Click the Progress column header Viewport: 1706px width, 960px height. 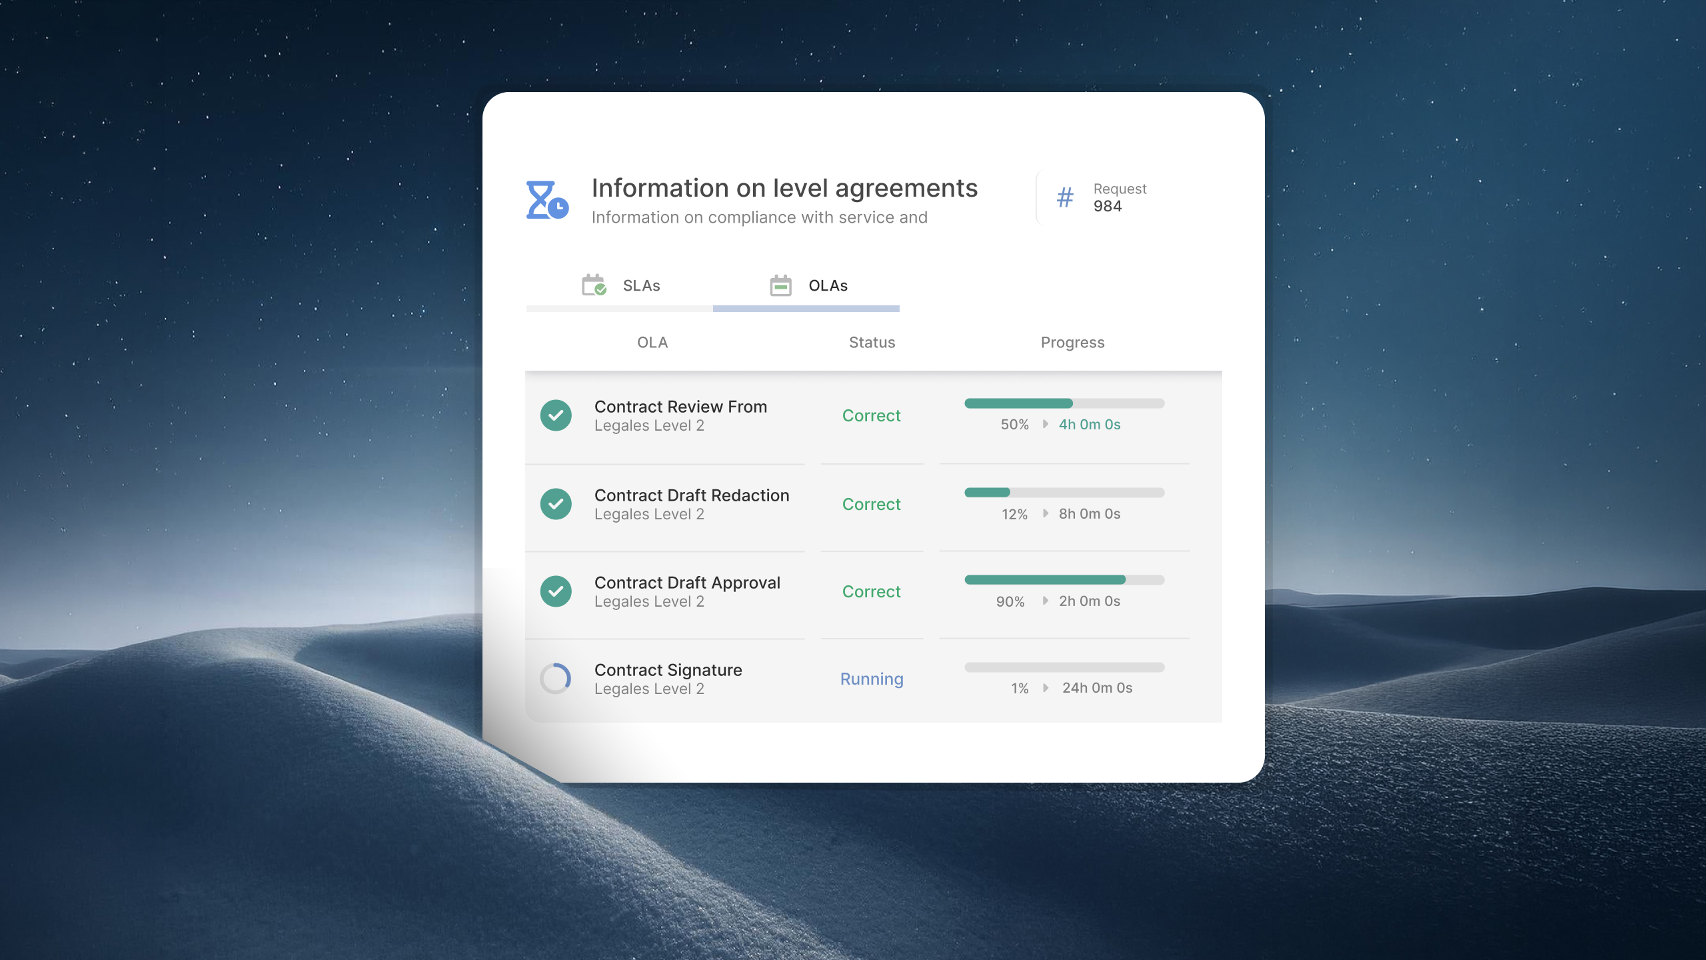1072,343
